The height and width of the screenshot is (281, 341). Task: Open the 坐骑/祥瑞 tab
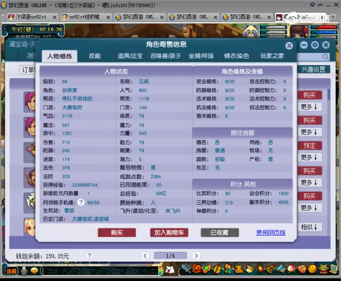(201, 56)
